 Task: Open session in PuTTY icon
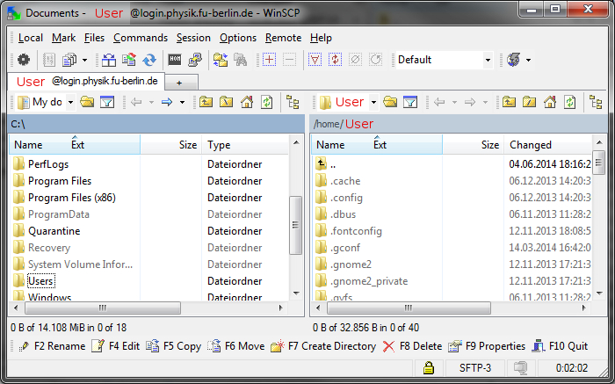click(195, 60)
